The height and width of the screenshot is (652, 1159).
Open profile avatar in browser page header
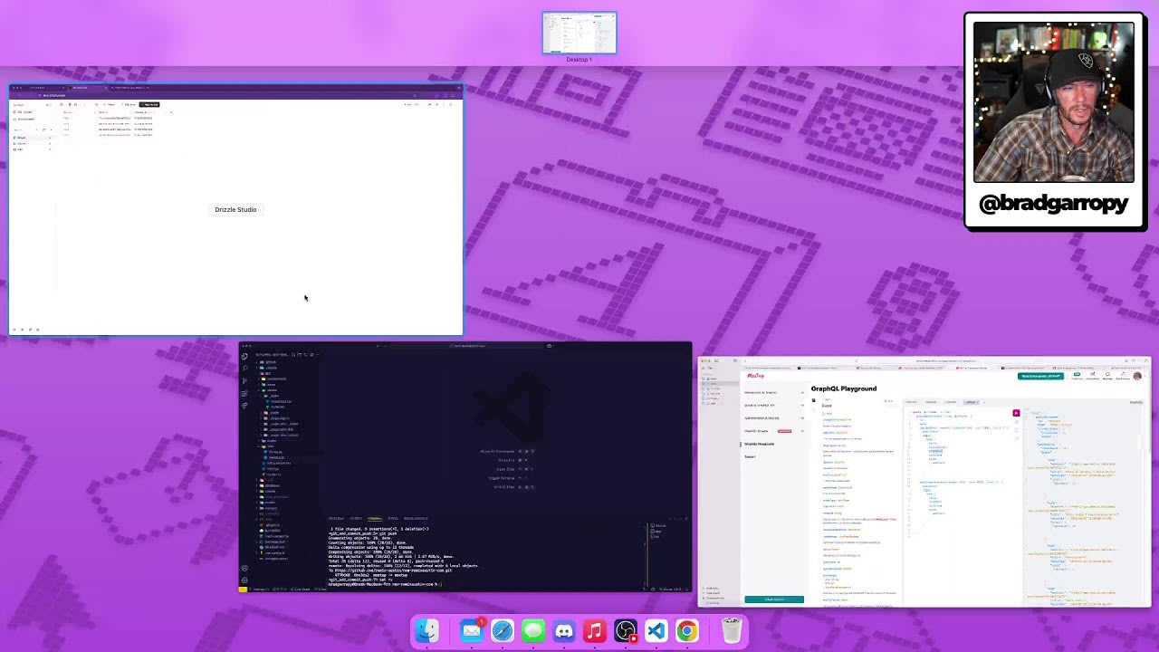coord(1137,376)
